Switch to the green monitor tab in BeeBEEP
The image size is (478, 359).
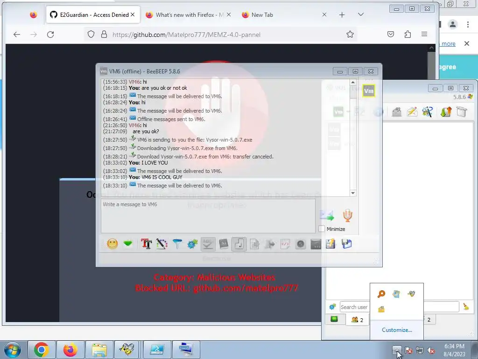point(334,319)
